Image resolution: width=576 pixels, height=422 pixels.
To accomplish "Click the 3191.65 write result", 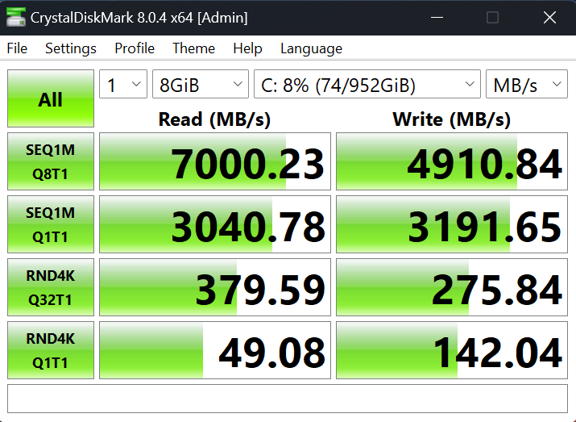I will coord(452,224).
